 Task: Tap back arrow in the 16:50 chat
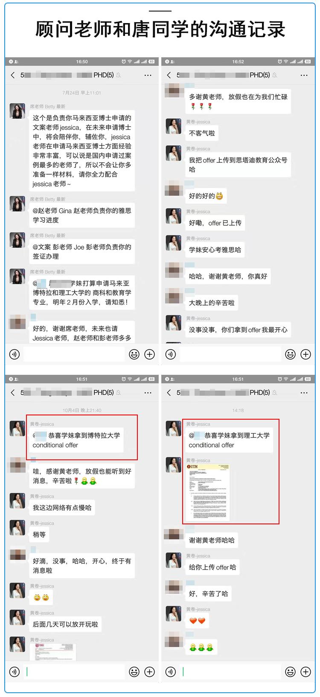(13, 75)
